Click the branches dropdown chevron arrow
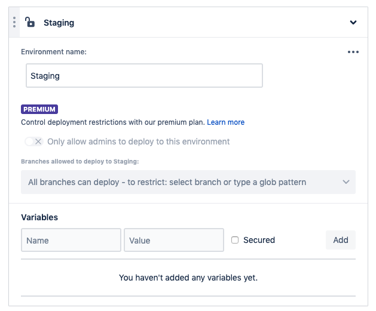Viewport: 376px width, 311px height. (x=346, y=182)
